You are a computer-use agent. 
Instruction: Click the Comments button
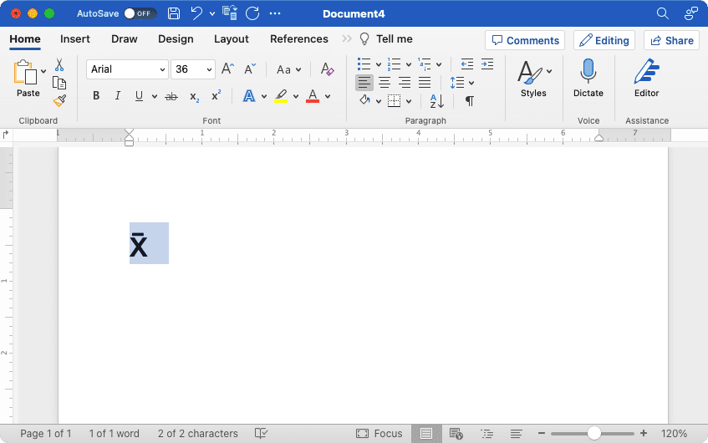(x=525, y=40)
